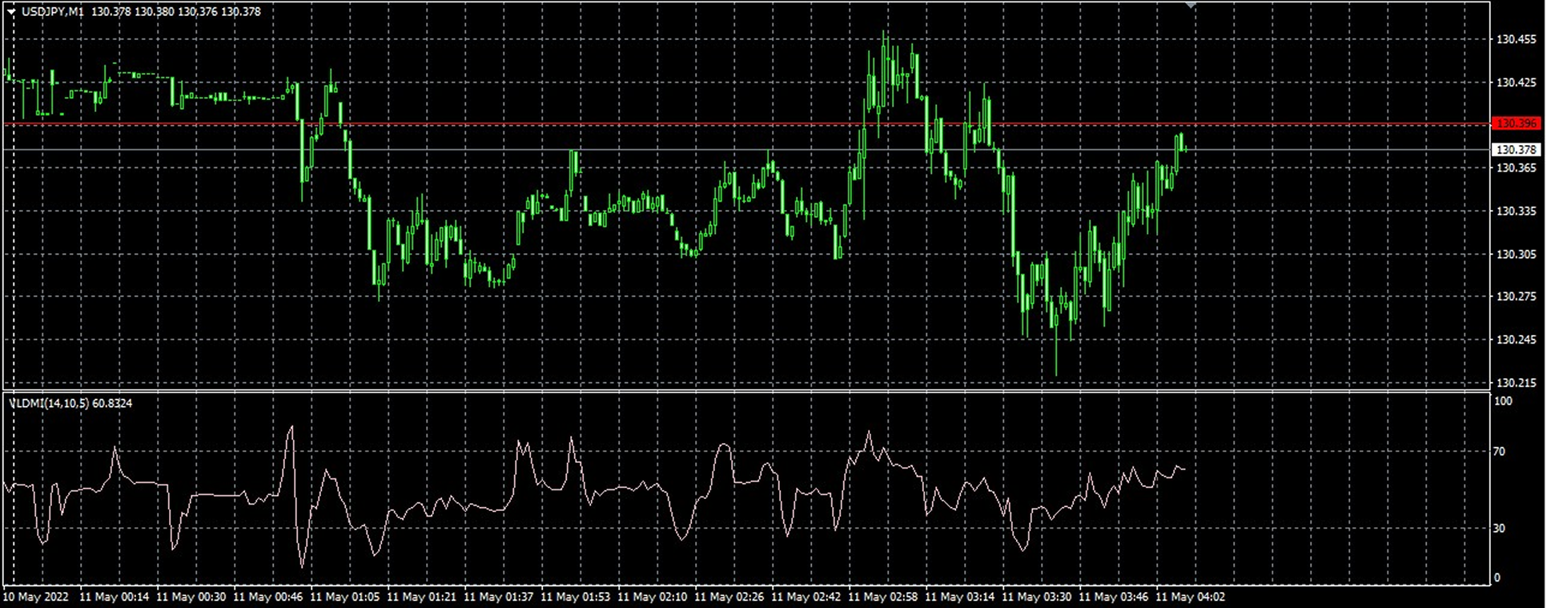Click the 130.455 price scale label
This screenshot has width=1547, height=608.
coord(1516,39)
